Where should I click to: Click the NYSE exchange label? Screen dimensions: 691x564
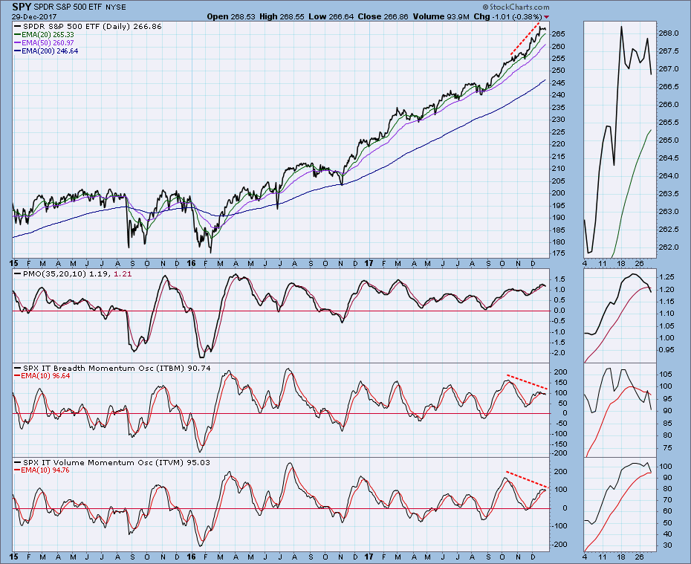point(116,7)
